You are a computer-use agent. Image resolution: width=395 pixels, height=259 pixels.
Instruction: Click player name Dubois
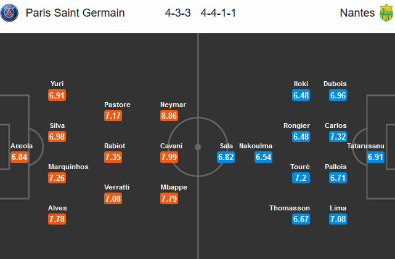pos(335,84)
